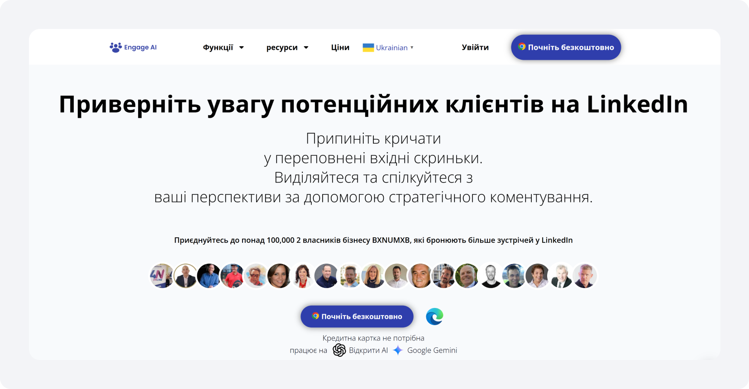Click the Припиніть кричати line
Screen dimensions: 749x389
point(373,138)
